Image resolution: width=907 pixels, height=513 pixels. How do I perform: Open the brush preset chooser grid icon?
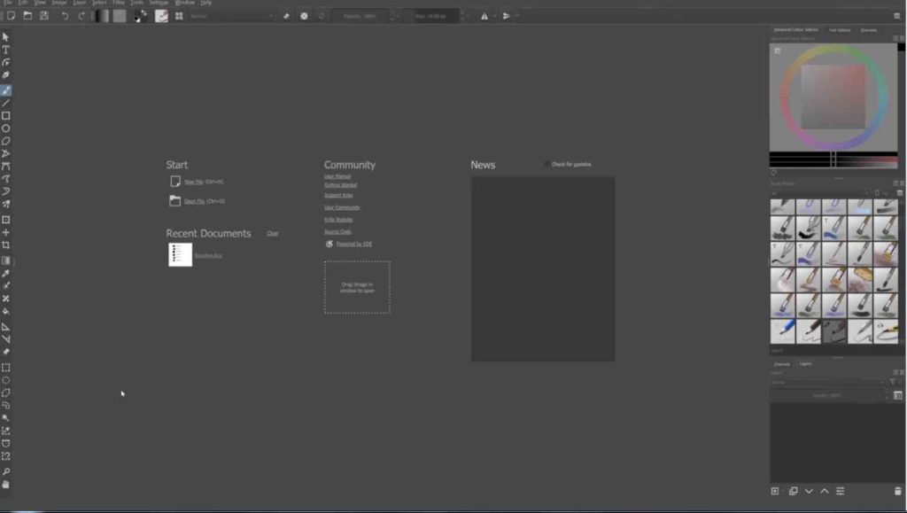(x=179, y=16)
